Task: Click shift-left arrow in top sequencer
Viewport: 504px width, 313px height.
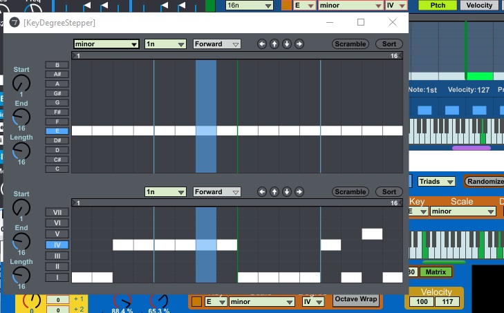Action: pyautogui.click(x=261, y=44)
